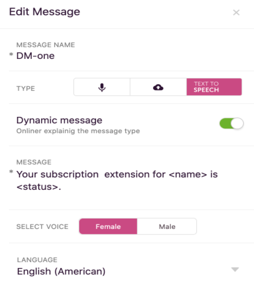Click the SELECT VOICE label
This screenshot has width=254, height=281.
(x=43, y=226)
